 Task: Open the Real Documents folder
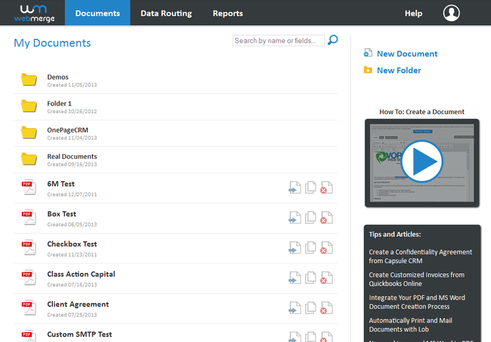pyautogui.click(x=72, y=157)
